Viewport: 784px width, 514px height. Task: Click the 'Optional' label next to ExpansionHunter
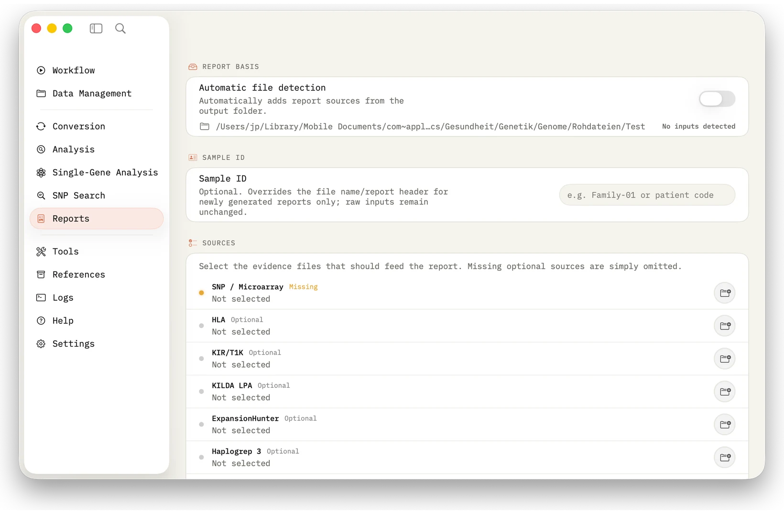300,418
